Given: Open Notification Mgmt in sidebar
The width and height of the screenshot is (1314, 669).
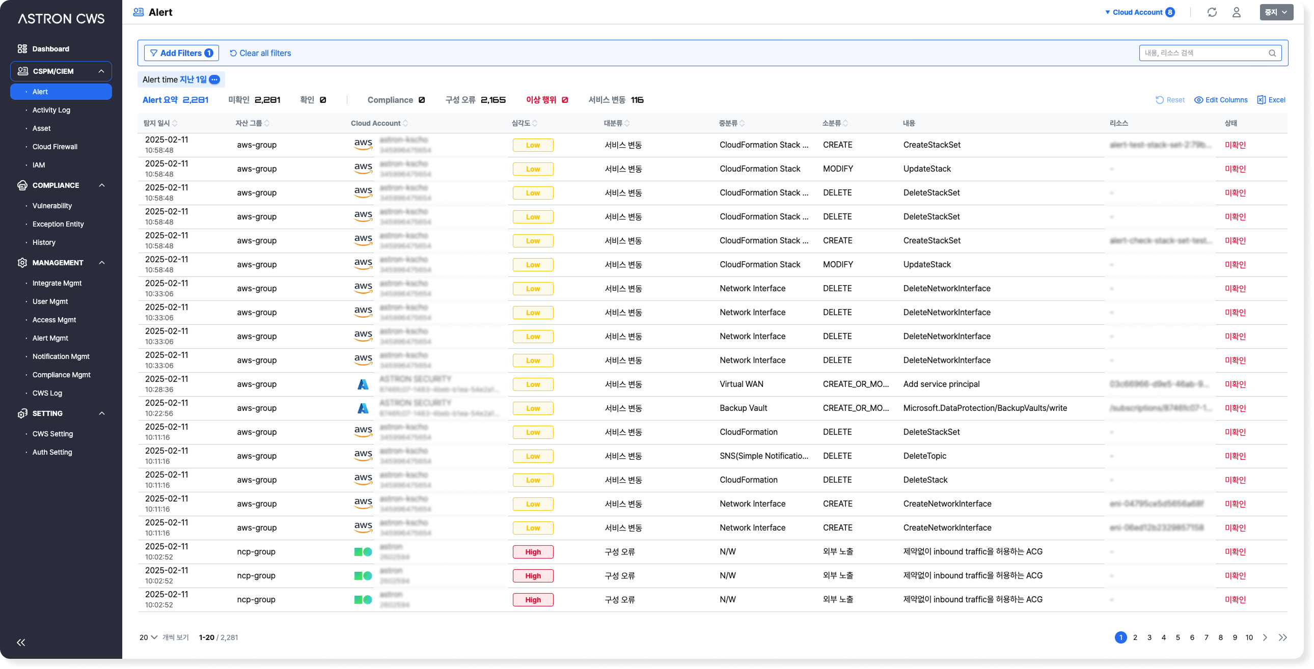Looking at the screenshot, I should tap(61, 357).
